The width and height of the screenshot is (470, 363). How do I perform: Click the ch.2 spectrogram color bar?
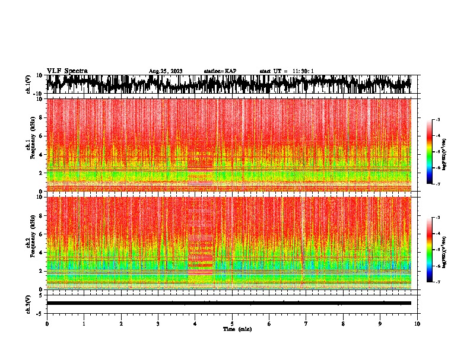[x=429, y=250]
